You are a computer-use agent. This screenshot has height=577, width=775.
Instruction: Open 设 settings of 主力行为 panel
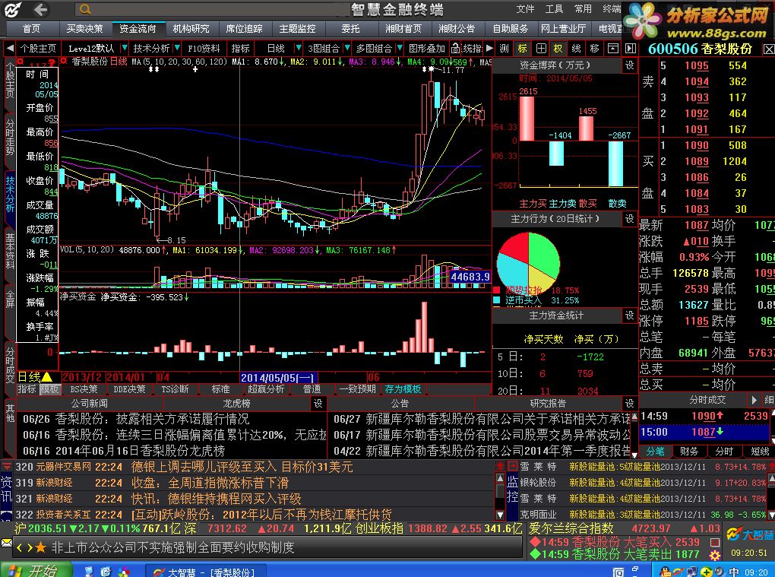630,218
